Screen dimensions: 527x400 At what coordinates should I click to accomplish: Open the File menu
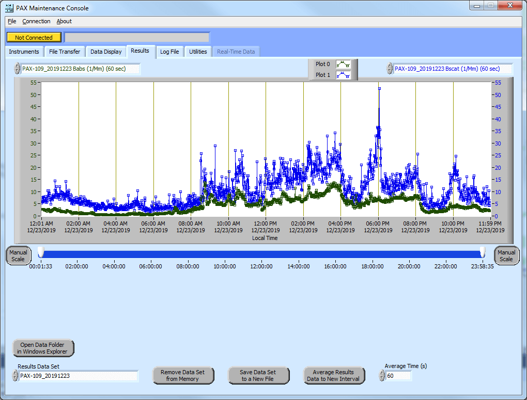12,21
